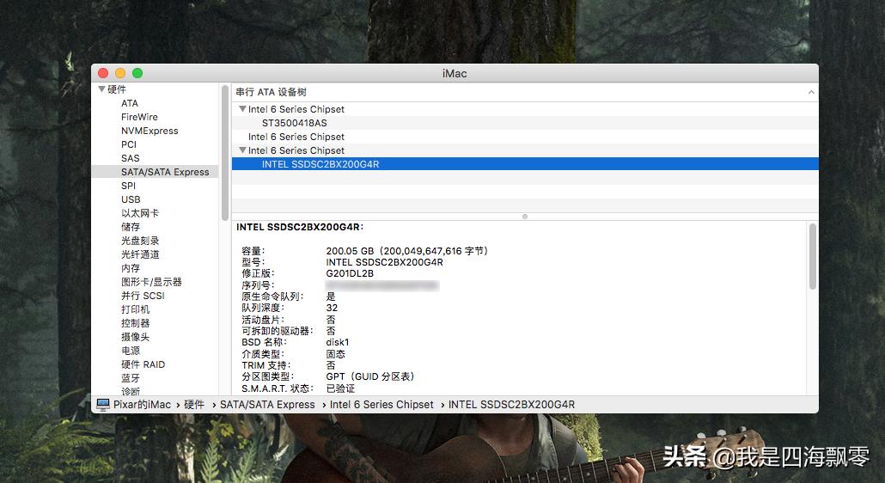Click the Pixar的iMac computer icon in path bar
The height and width of the screenshot is (483, 885).
coord(103,405)
